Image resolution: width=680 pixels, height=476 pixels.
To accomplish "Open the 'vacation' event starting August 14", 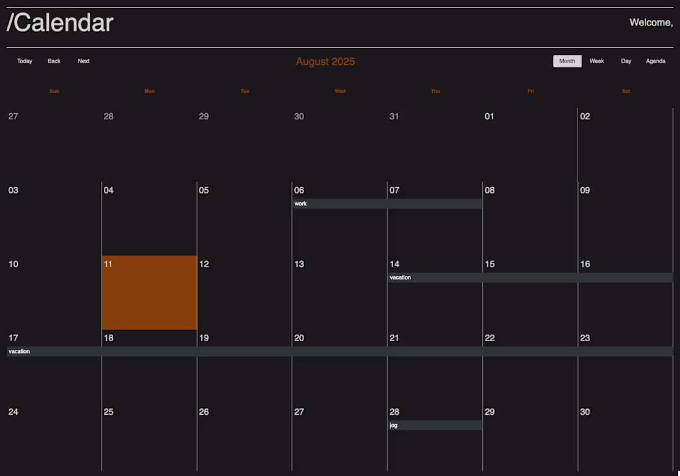I will coord(433,277).
